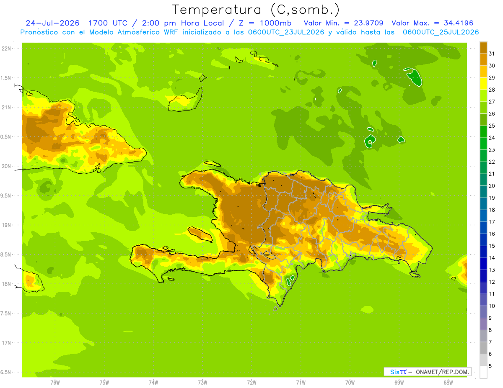Click the 68W longitude axis label
Viewport: 503px width, 388px height.
point(448,383)
